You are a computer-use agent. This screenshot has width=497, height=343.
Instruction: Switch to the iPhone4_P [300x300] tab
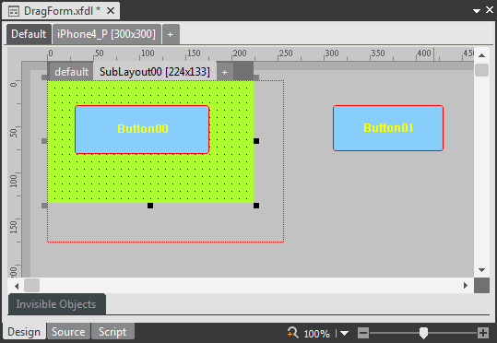107,34
